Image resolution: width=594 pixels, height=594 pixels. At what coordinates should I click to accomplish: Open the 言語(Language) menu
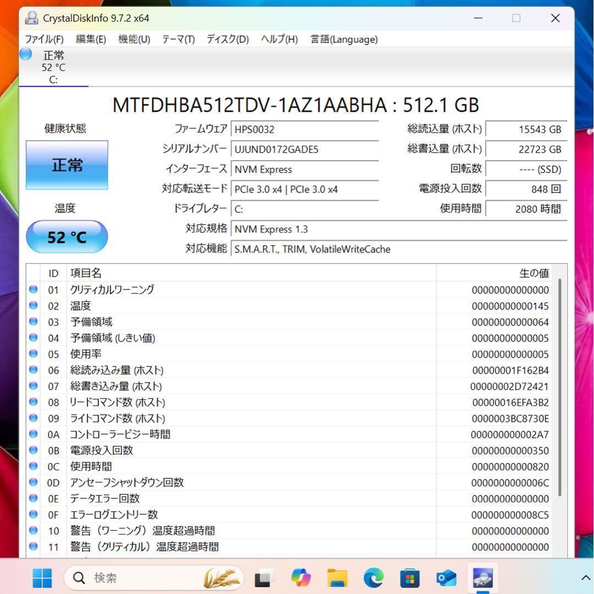tap(343, 39)
